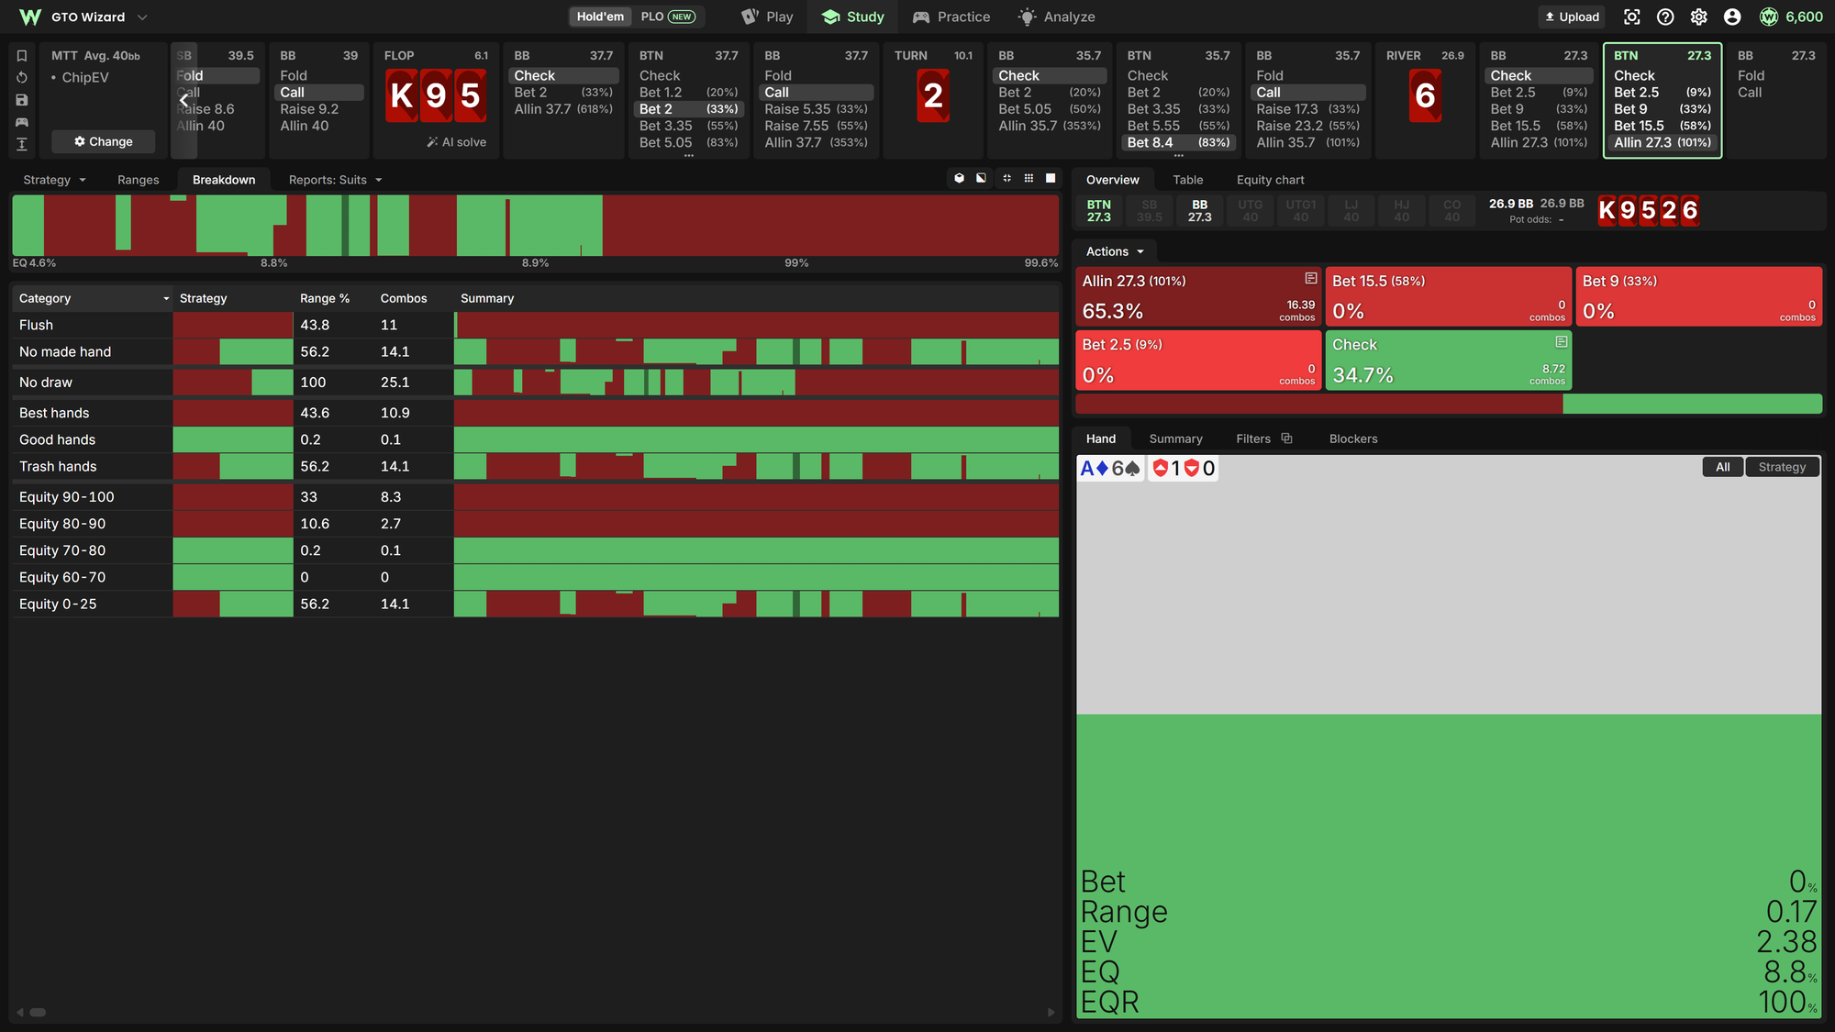
Task: Open the settings gear in header
Action: [1698, 17]
